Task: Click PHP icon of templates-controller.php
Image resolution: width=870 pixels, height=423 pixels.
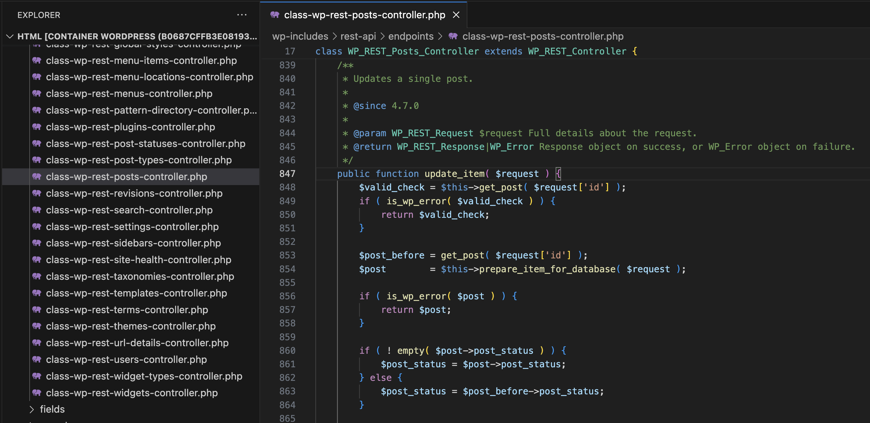Action: 37,293
